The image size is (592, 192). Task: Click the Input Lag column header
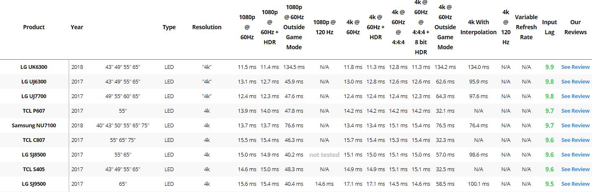(549, 27)
